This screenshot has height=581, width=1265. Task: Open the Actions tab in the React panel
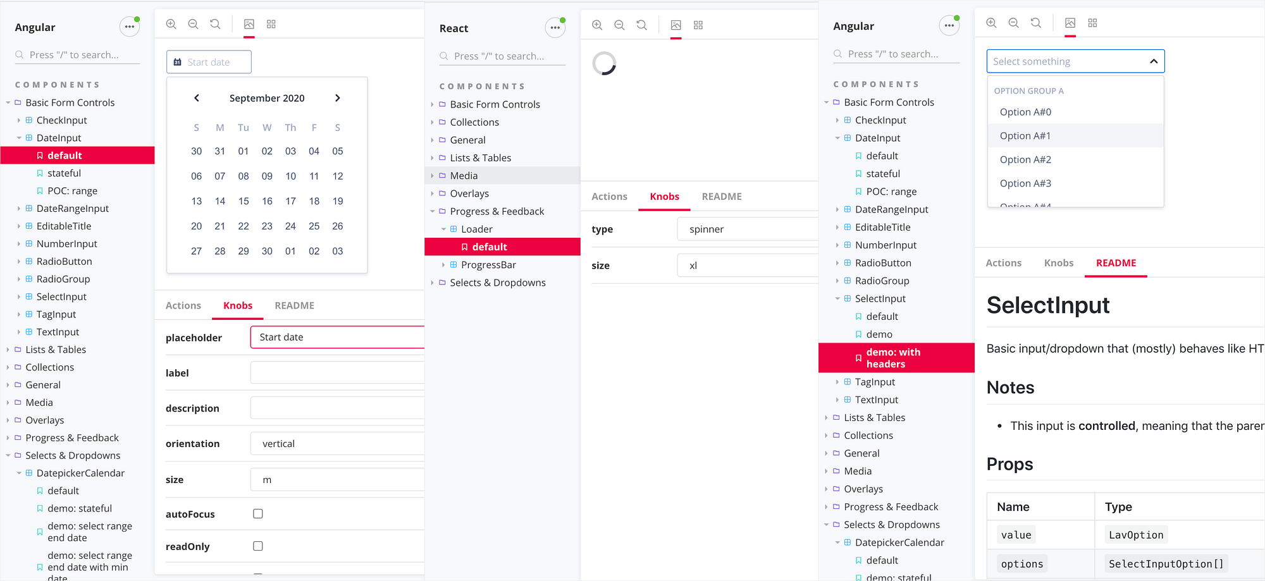click(x=609, y=196)
